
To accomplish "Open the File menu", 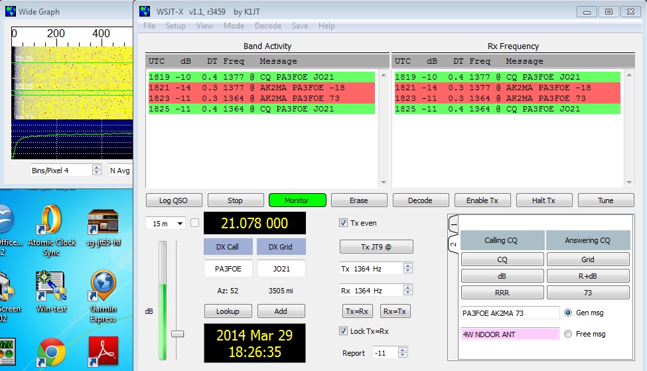I will (x=149, y=26).
